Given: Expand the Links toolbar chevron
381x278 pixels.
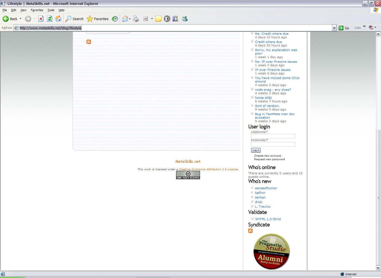Looking at the screenshot, I should click(364, 26).
